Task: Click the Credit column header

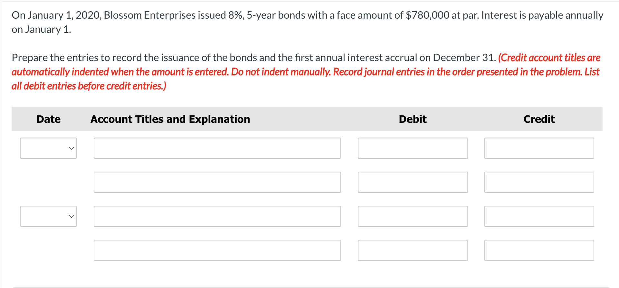Action: pyautogui.click(x=539, y=119)
